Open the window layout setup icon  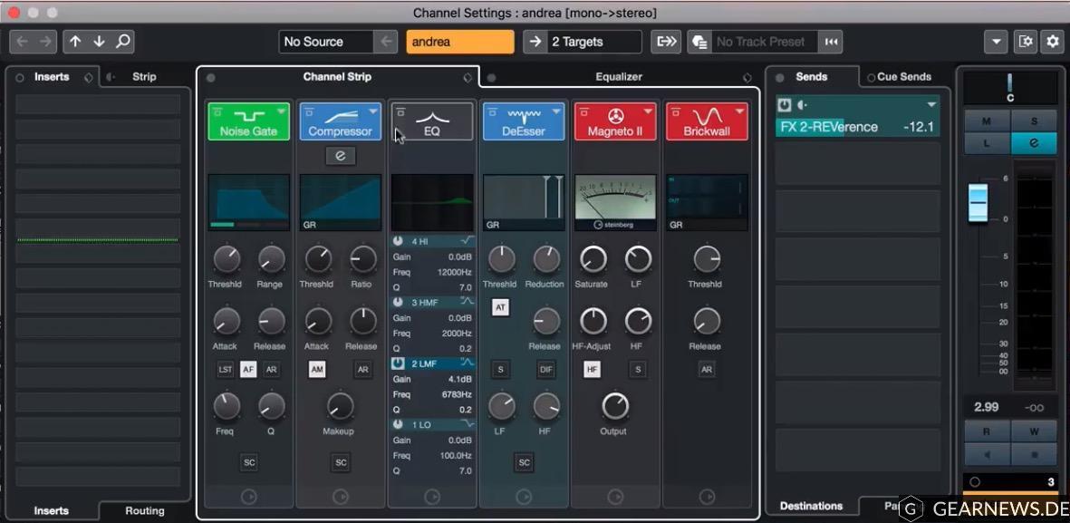[1026, 42]
